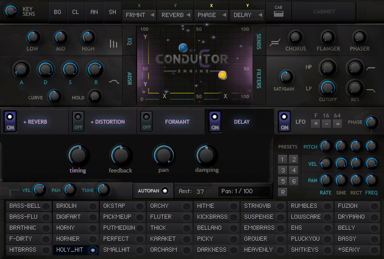Select the SH tab
384x259 pixels.
point(112,12)
